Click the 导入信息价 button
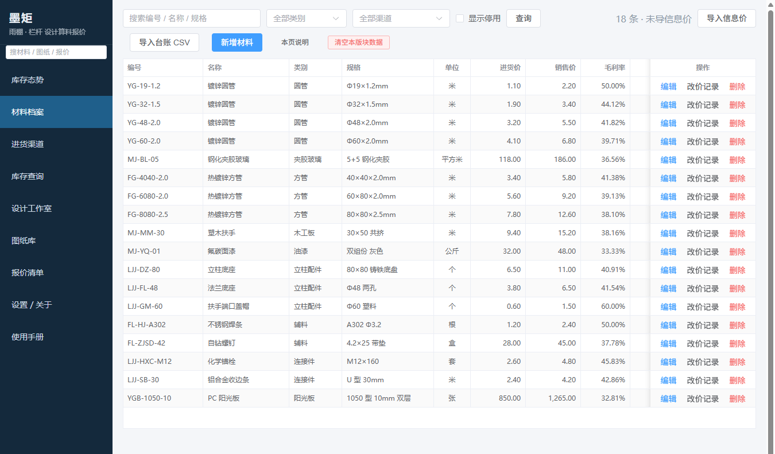Viewport: 775px width, 454px height. click(x=727, y=18)
